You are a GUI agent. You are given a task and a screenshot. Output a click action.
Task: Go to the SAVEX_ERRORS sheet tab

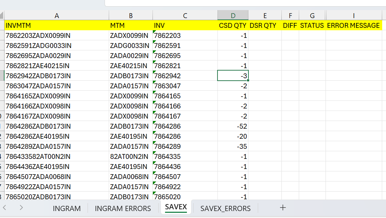coord(225,208)
